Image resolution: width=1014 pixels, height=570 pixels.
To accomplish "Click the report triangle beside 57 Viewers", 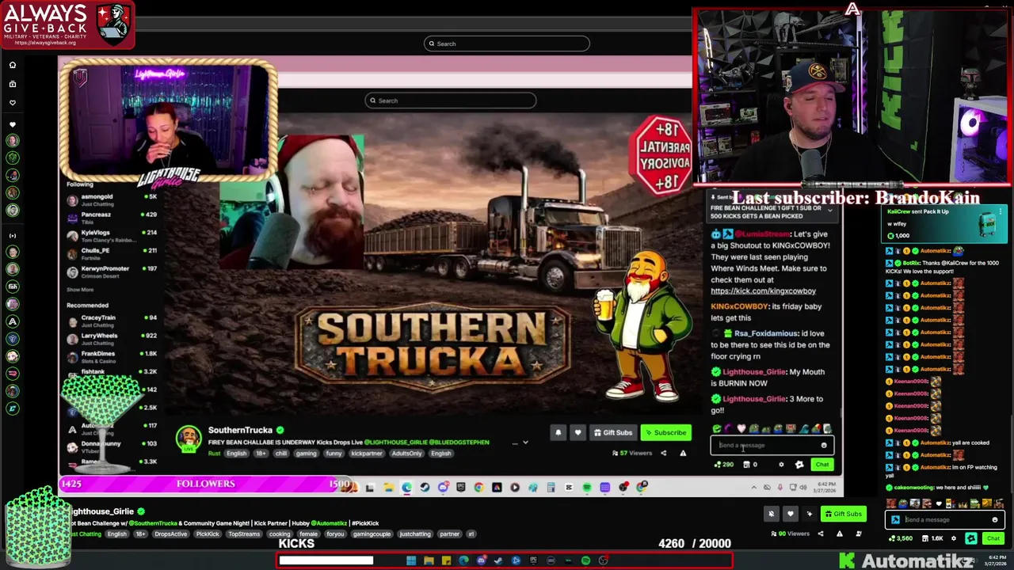I will point(682,453).
